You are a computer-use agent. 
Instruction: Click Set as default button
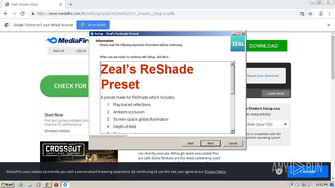pyautogui.click(x=93, y=25)
